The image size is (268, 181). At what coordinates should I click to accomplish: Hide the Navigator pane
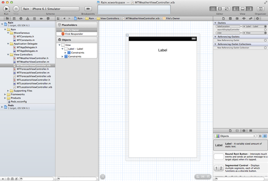pyautogui.click(x=236, y=8)
